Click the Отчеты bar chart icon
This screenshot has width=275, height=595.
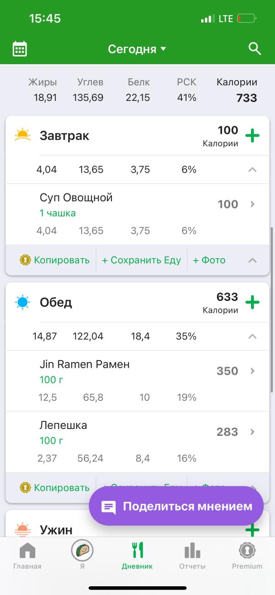pyautogui.click(x=192, y=550)
